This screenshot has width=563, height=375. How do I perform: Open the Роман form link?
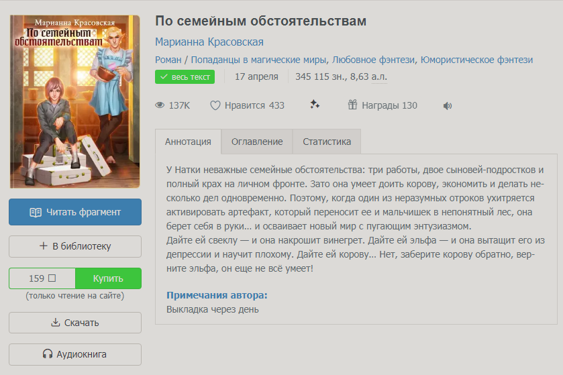168,60
